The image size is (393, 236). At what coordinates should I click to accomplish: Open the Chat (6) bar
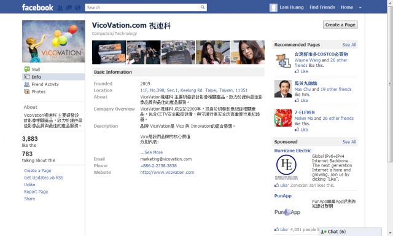coord(351,232)
